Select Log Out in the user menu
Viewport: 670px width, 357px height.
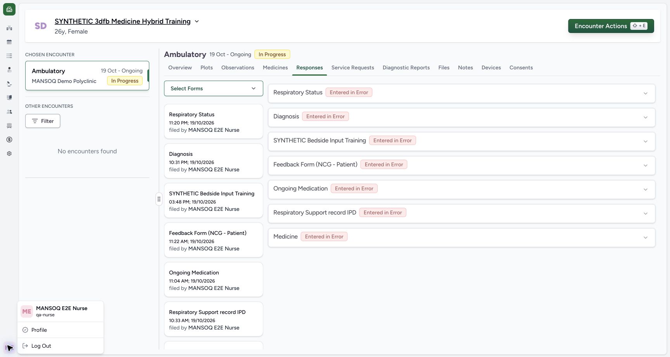[x=60, y=346]
